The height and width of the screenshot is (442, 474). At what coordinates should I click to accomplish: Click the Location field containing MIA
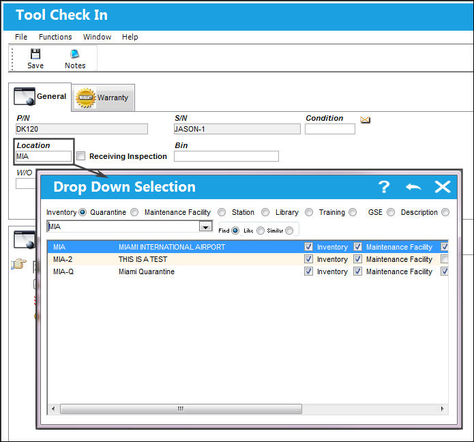tap(44, 156)
